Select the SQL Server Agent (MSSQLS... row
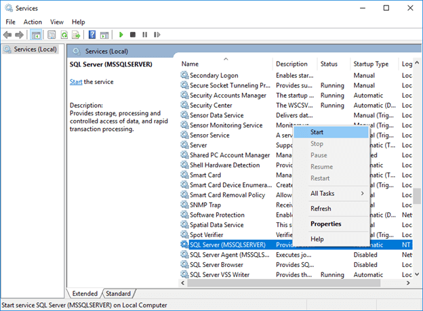423x311 pixels. click(x=296, y=255)
